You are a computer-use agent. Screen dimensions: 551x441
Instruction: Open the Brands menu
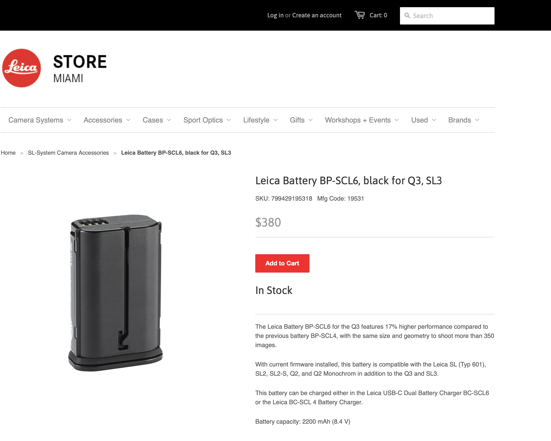pos(464,120)
